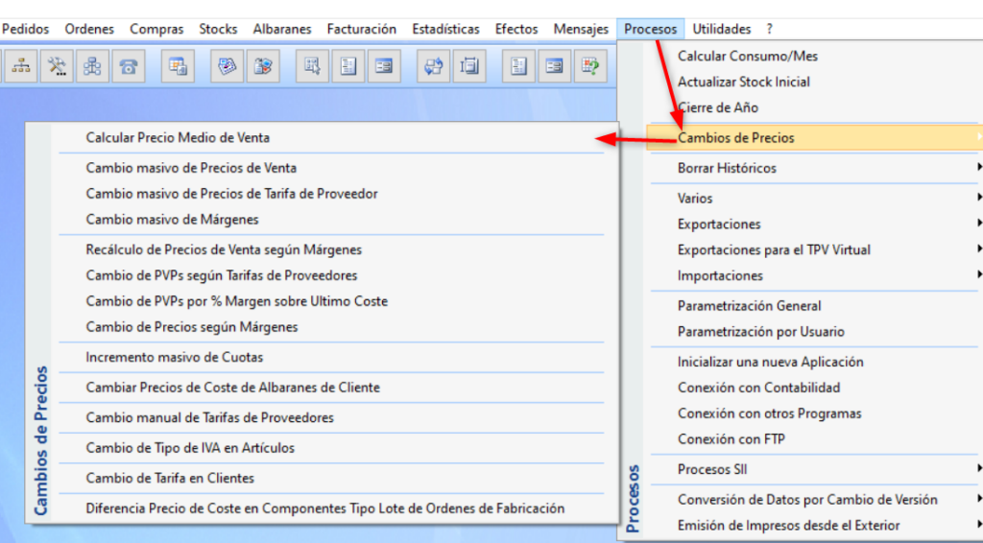The image size is (983, 543).
Task: Choose Cambio masivo de Márgenes
Action: click(x=172, y=219)
